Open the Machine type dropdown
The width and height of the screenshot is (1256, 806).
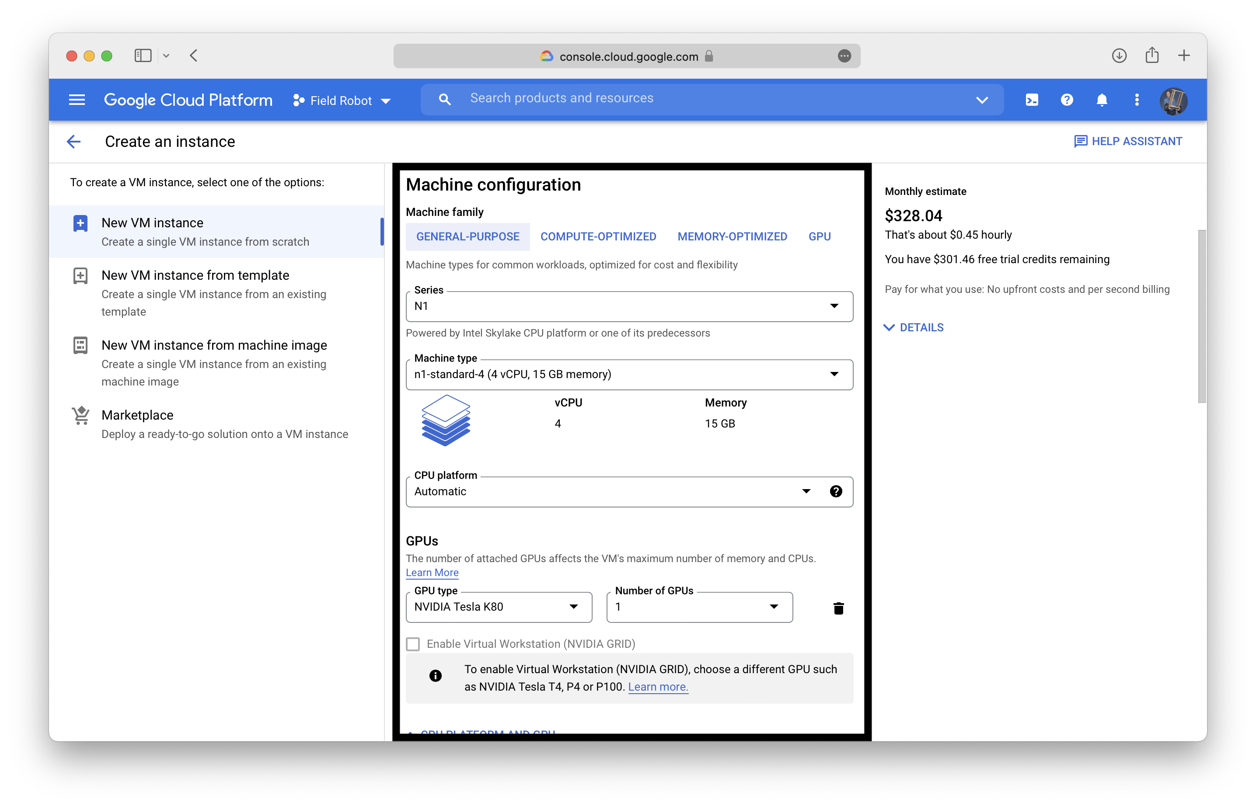629,374
